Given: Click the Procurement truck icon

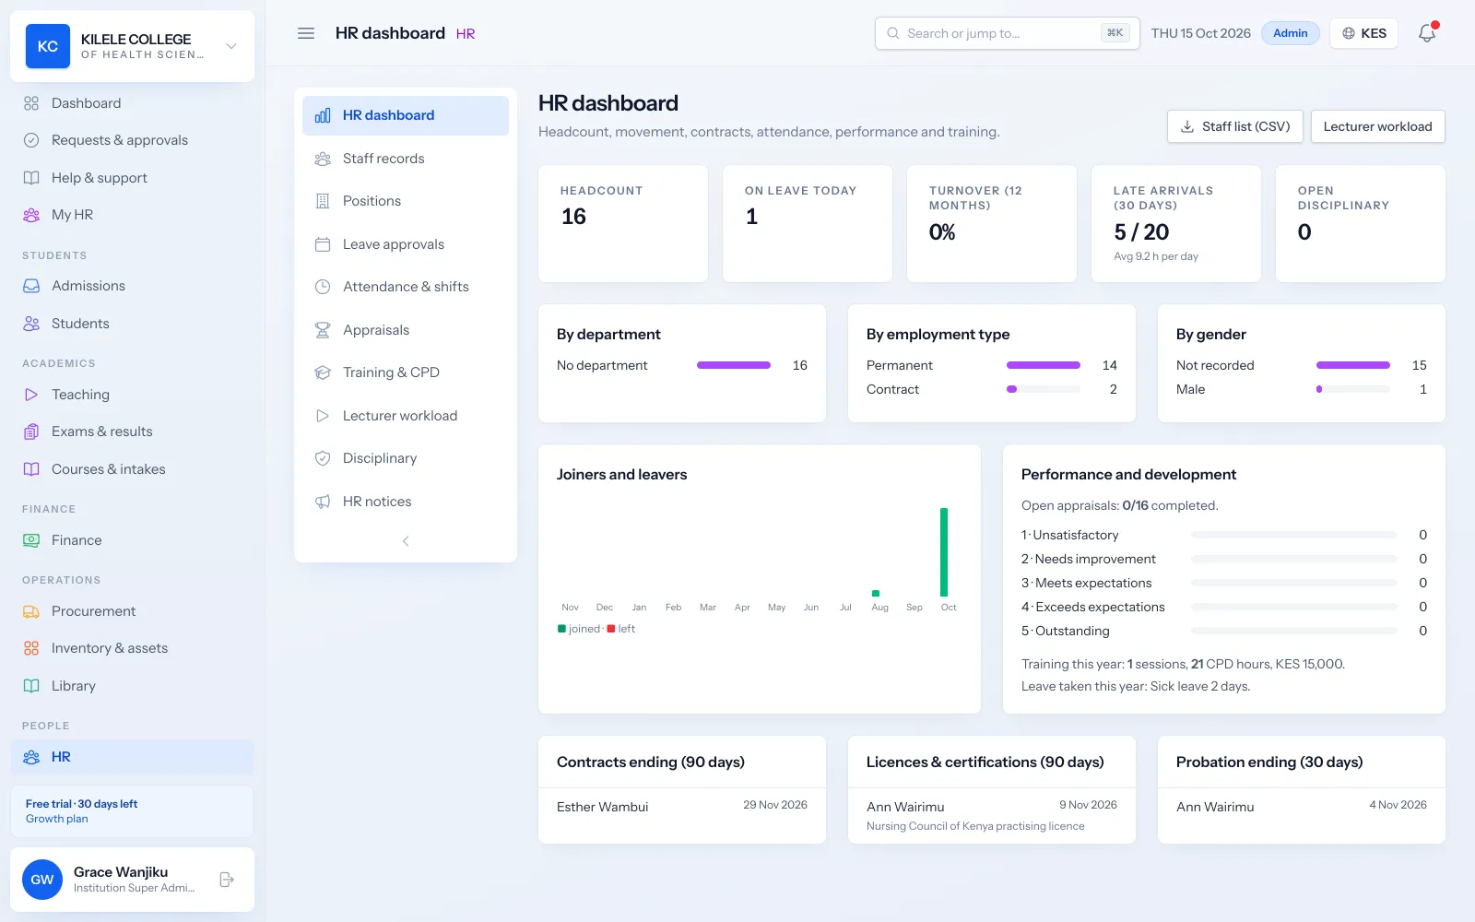Looking at the screenshot, I should [31, 611].
